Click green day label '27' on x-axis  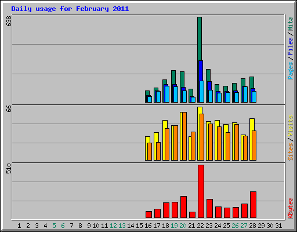pos(244,226)
